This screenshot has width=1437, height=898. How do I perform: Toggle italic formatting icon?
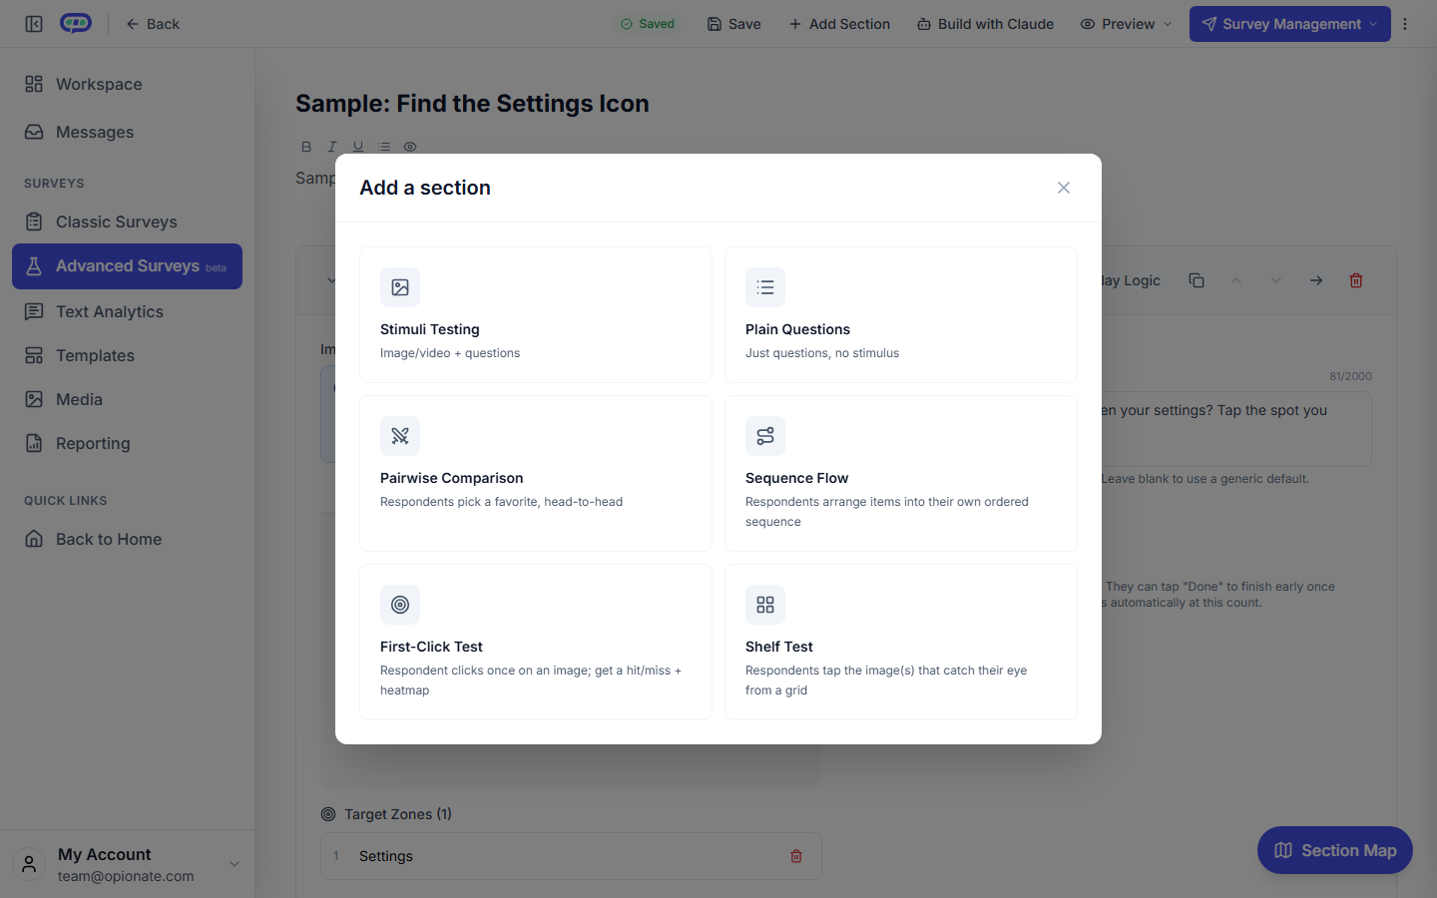332,147
